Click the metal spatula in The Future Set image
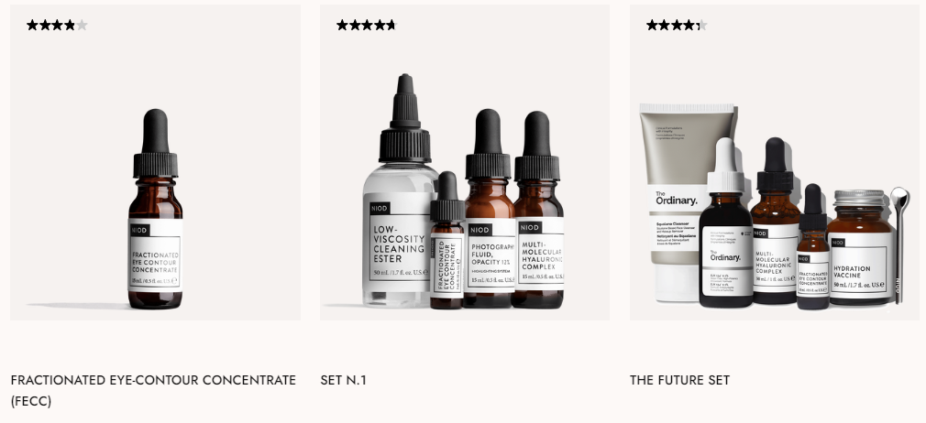926x423 pixels. (899, 244)
